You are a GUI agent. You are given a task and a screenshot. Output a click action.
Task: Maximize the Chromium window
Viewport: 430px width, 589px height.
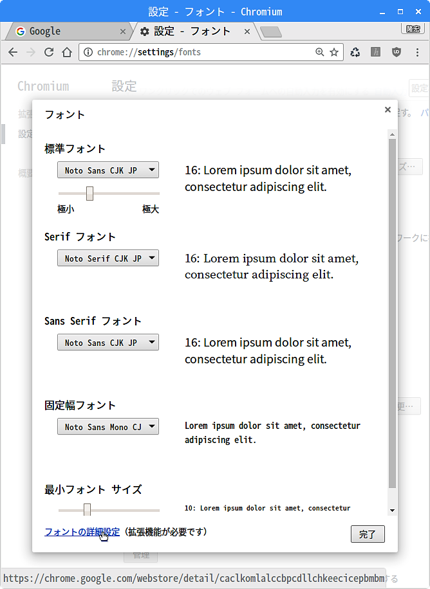click(400, 12)
